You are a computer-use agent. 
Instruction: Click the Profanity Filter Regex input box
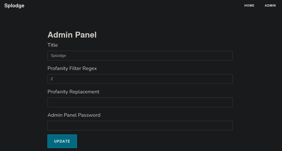[x=140, y=79]
